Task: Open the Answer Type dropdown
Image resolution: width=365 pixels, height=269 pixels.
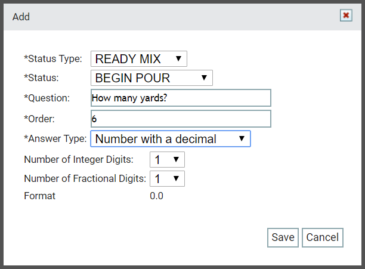Action: click(x=171, y=139)
